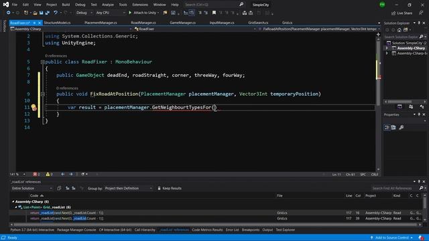Sort results by the Code column header

click(x=34, y=195)
